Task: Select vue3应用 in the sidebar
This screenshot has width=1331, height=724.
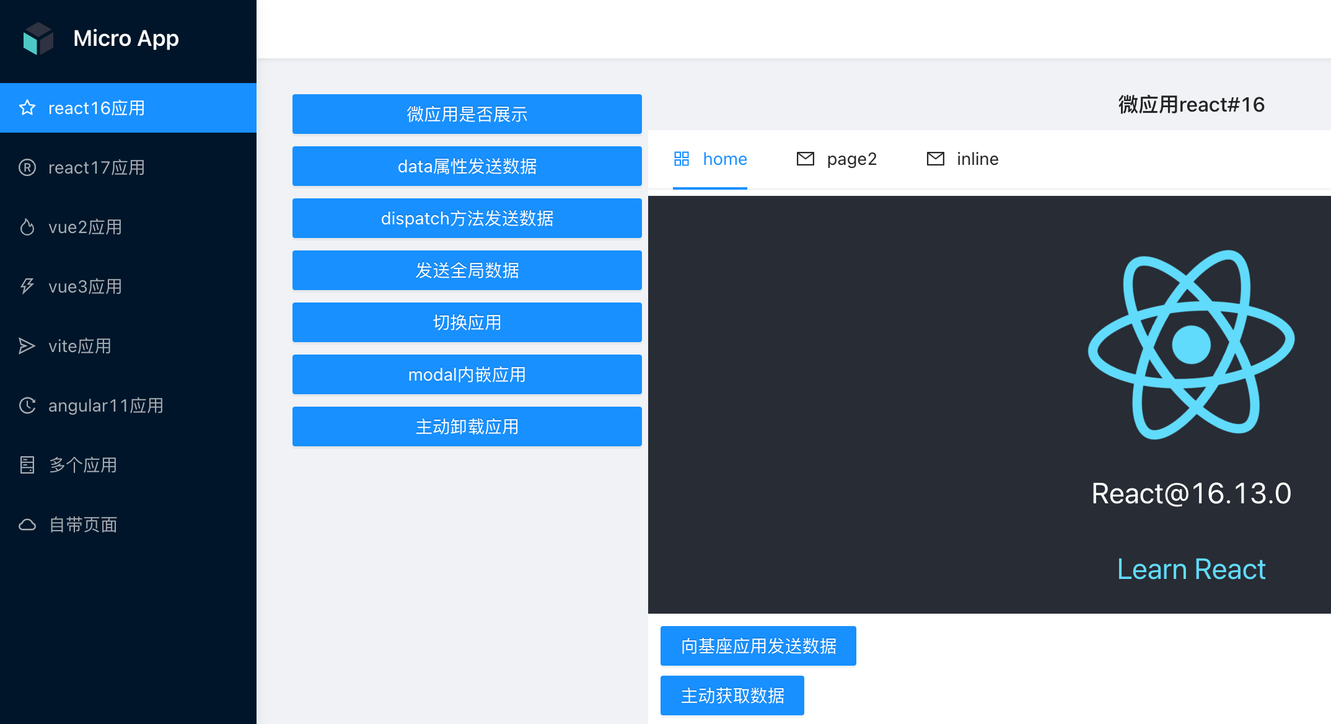Action: (x=128, y=286)
